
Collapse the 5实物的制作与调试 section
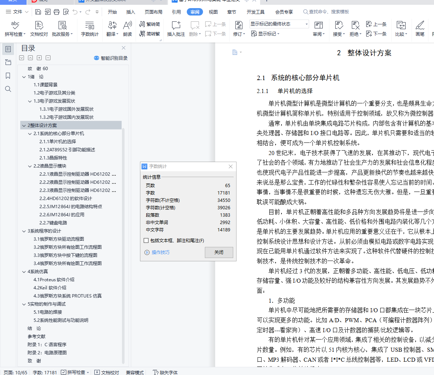point(24,304)
